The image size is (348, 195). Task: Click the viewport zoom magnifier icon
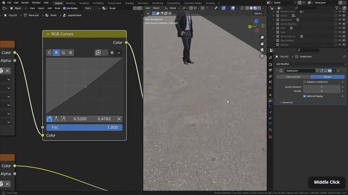262,37
